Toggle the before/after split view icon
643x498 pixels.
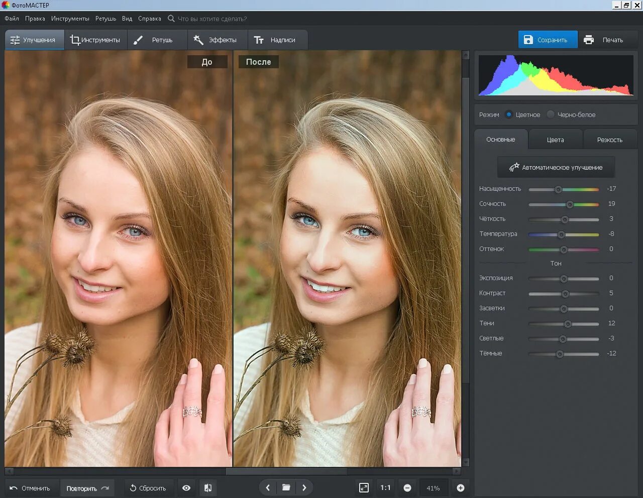coord(208,488)
